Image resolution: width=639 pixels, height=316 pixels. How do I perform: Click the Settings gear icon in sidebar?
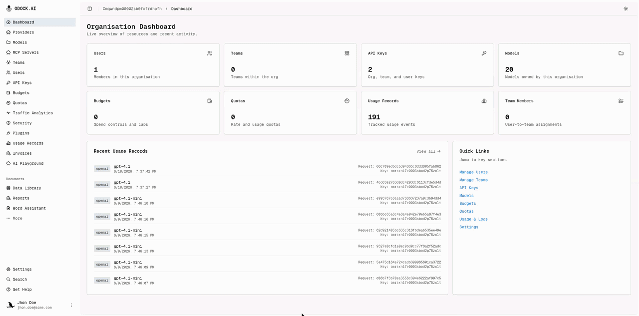[x=8, y=269]
